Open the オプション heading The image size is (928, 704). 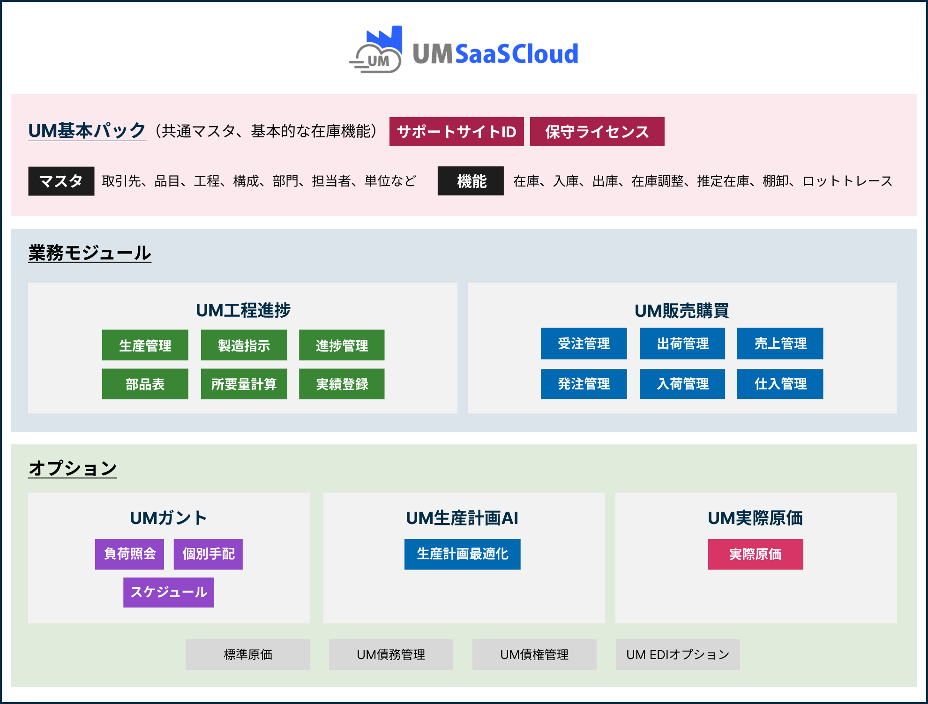pyautogui.click(x=73, y=468)
